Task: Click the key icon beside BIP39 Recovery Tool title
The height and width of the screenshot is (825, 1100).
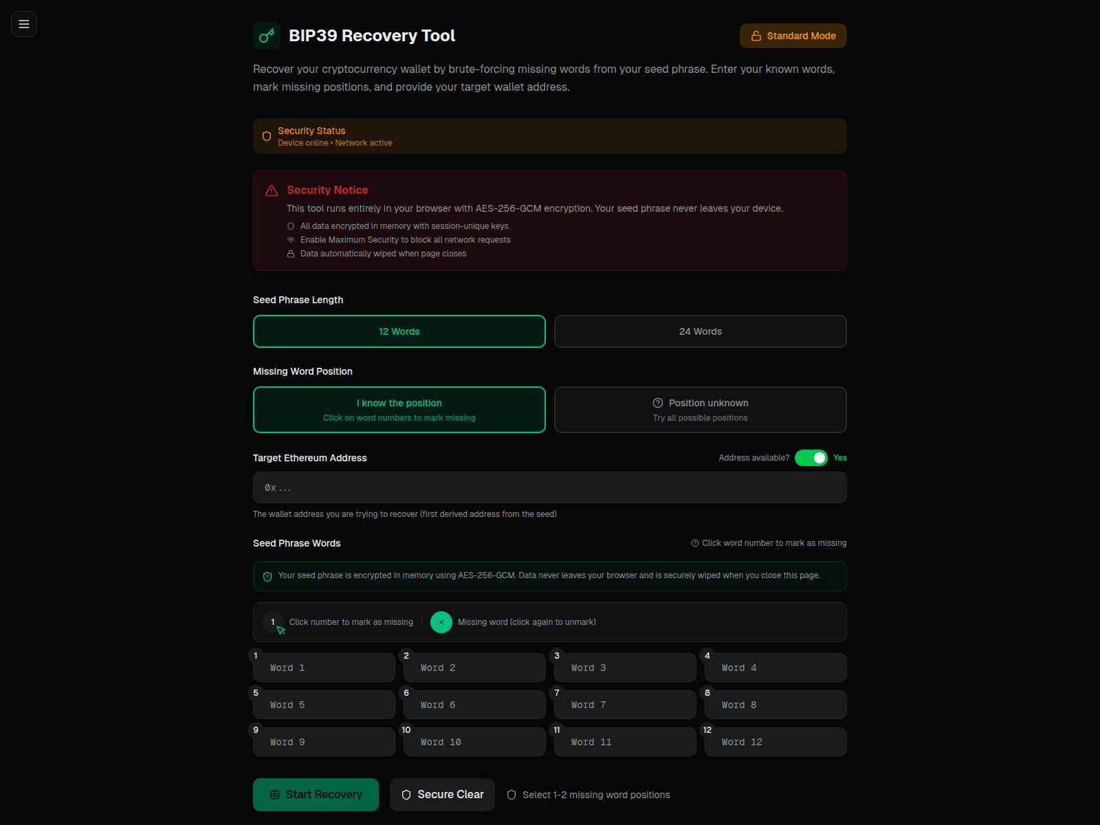Action: click(267, 36)
